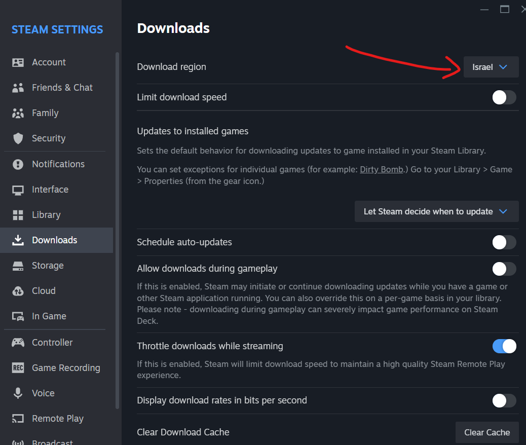The width and height of the screenshot is (526, 445).
Task: Click the Storage drive icon
Action: pos(18,266)
